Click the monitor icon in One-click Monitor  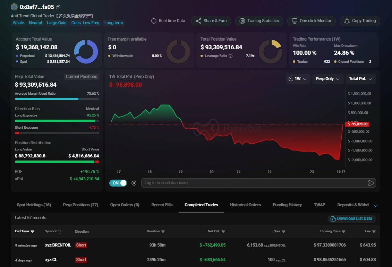point(295,21)
